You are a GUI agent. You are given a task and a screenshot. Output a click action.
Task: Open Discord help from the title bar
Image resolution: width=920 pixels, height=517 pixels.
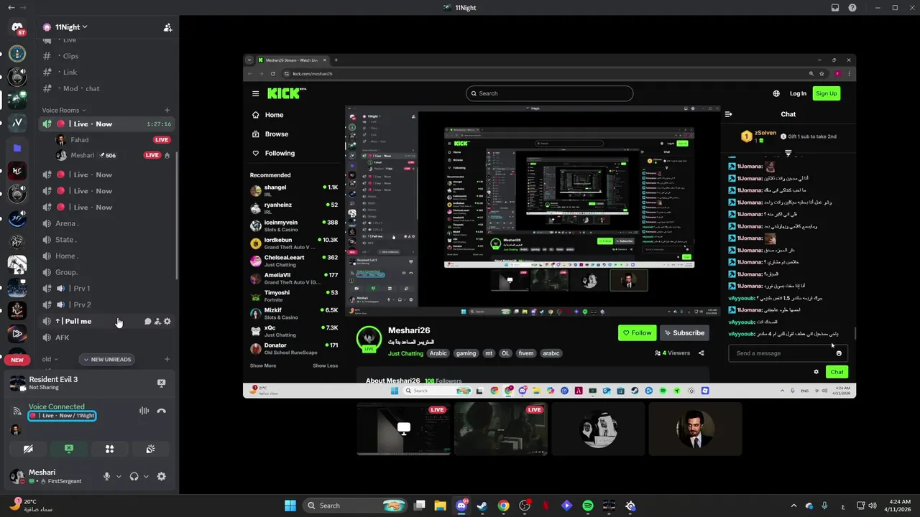coord(852,8)
